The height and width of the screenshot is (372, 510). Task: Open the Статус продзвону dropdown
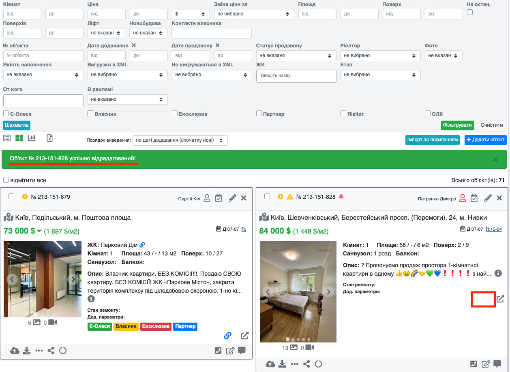[296, 55]
